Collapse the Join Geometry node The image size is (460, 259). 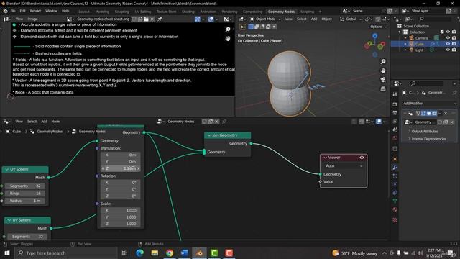pyautogui.click(x=209, y=135)
